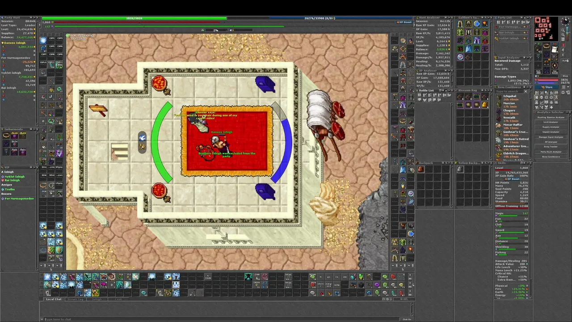Viewport: 572px width, 322px height.
Task: Click the top blue mana bar
Action: pos(320,18)
